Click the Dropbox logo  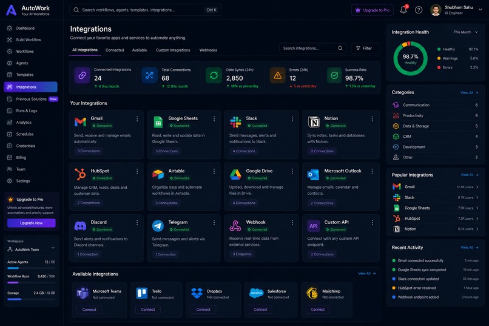(x=197, y=293)
